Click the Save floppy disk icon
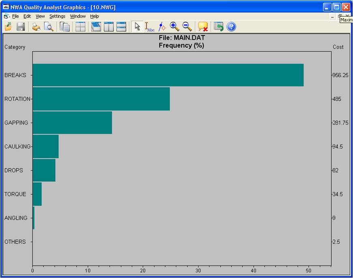The height and width of the screenshot is (278, 353). click(x=21, y=27)
